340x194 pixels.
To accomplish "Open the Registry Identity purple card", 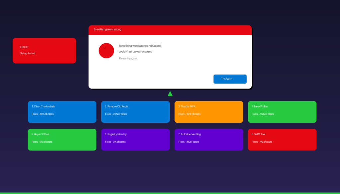I will tap(135, 140).
